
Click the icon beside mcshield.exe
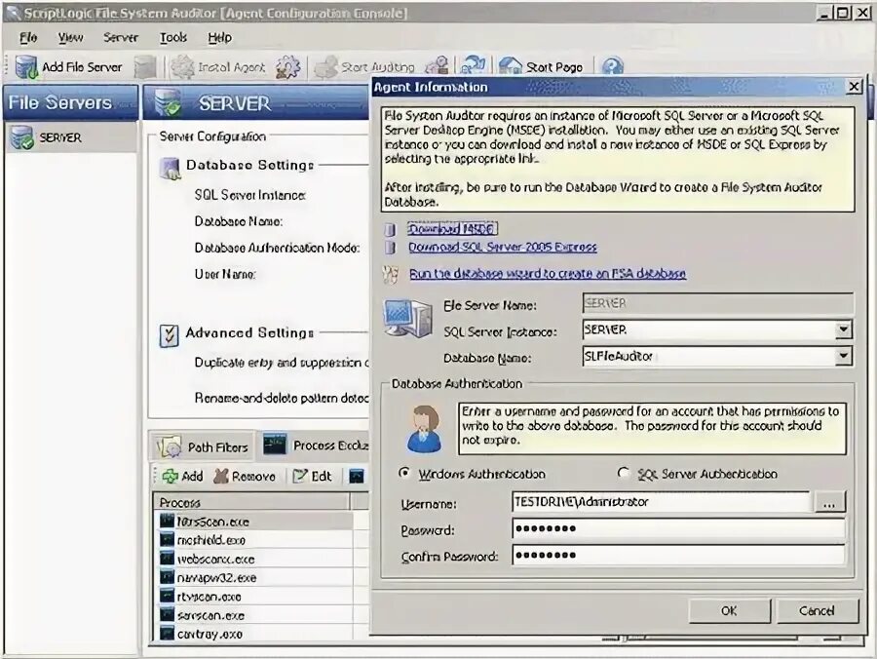167,540
